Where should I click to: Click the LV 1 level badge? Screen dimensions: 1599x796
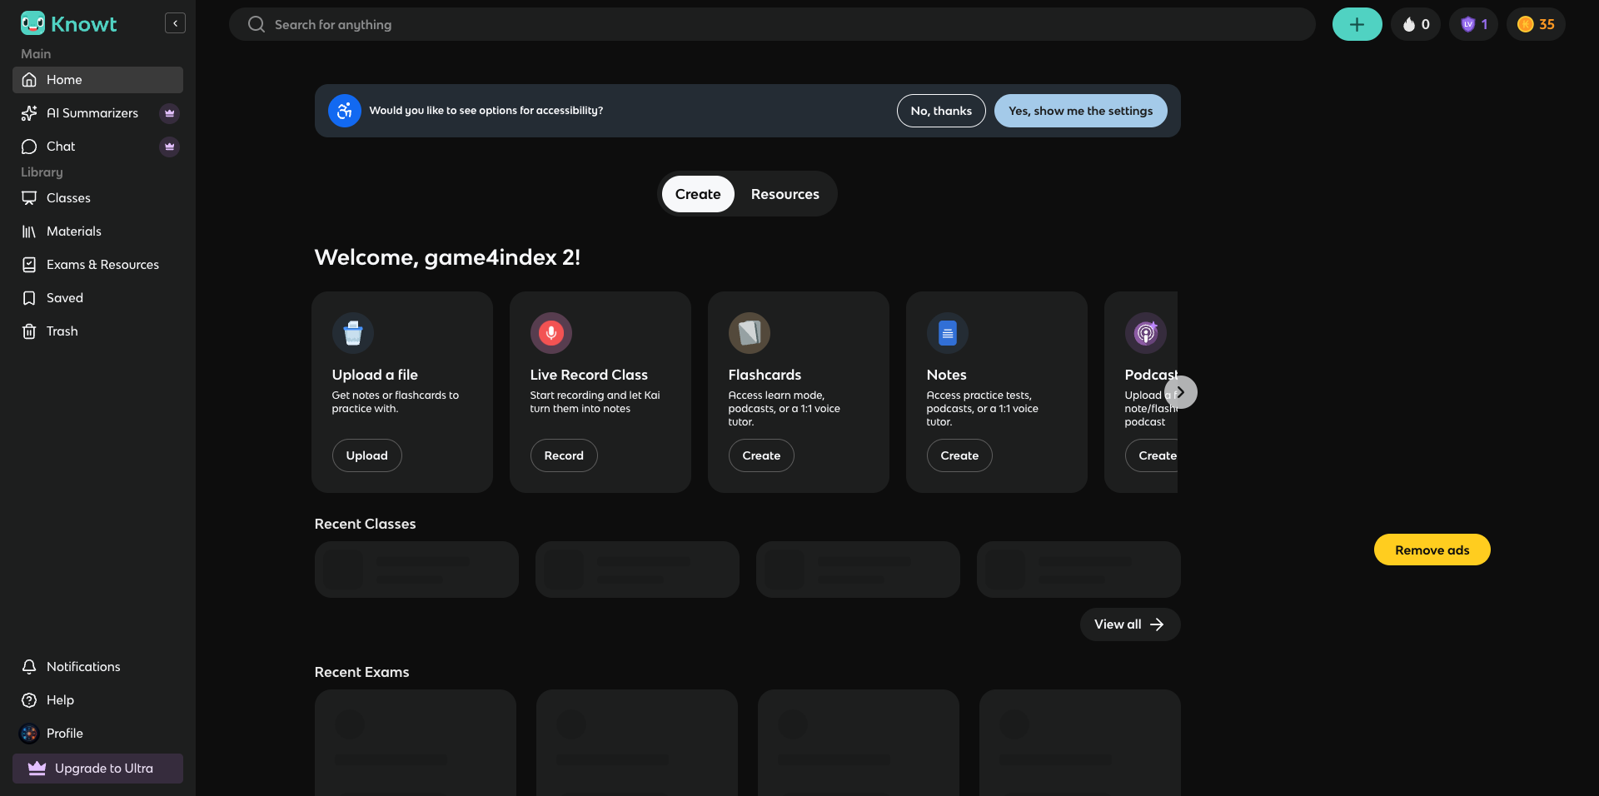click(x=1473, y=24)
